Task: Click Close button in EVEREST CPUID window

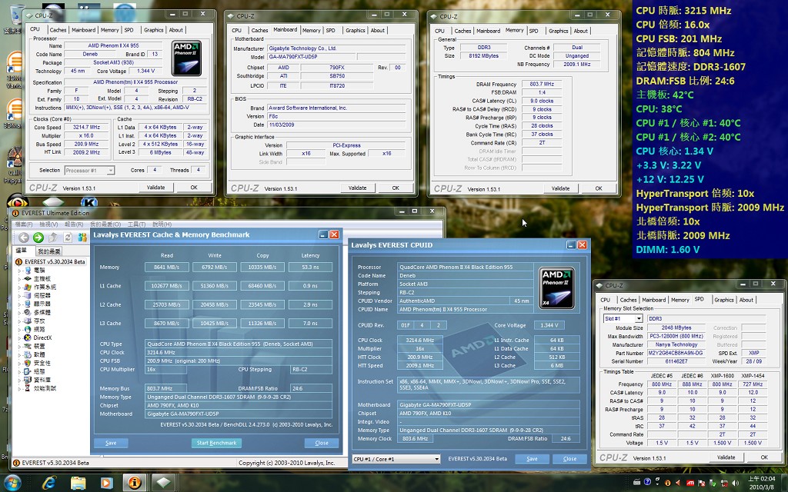Action: (x=570, y=459)
